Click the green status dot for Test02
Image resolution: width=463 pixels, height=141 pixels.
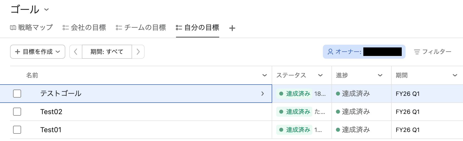[281, 112]
